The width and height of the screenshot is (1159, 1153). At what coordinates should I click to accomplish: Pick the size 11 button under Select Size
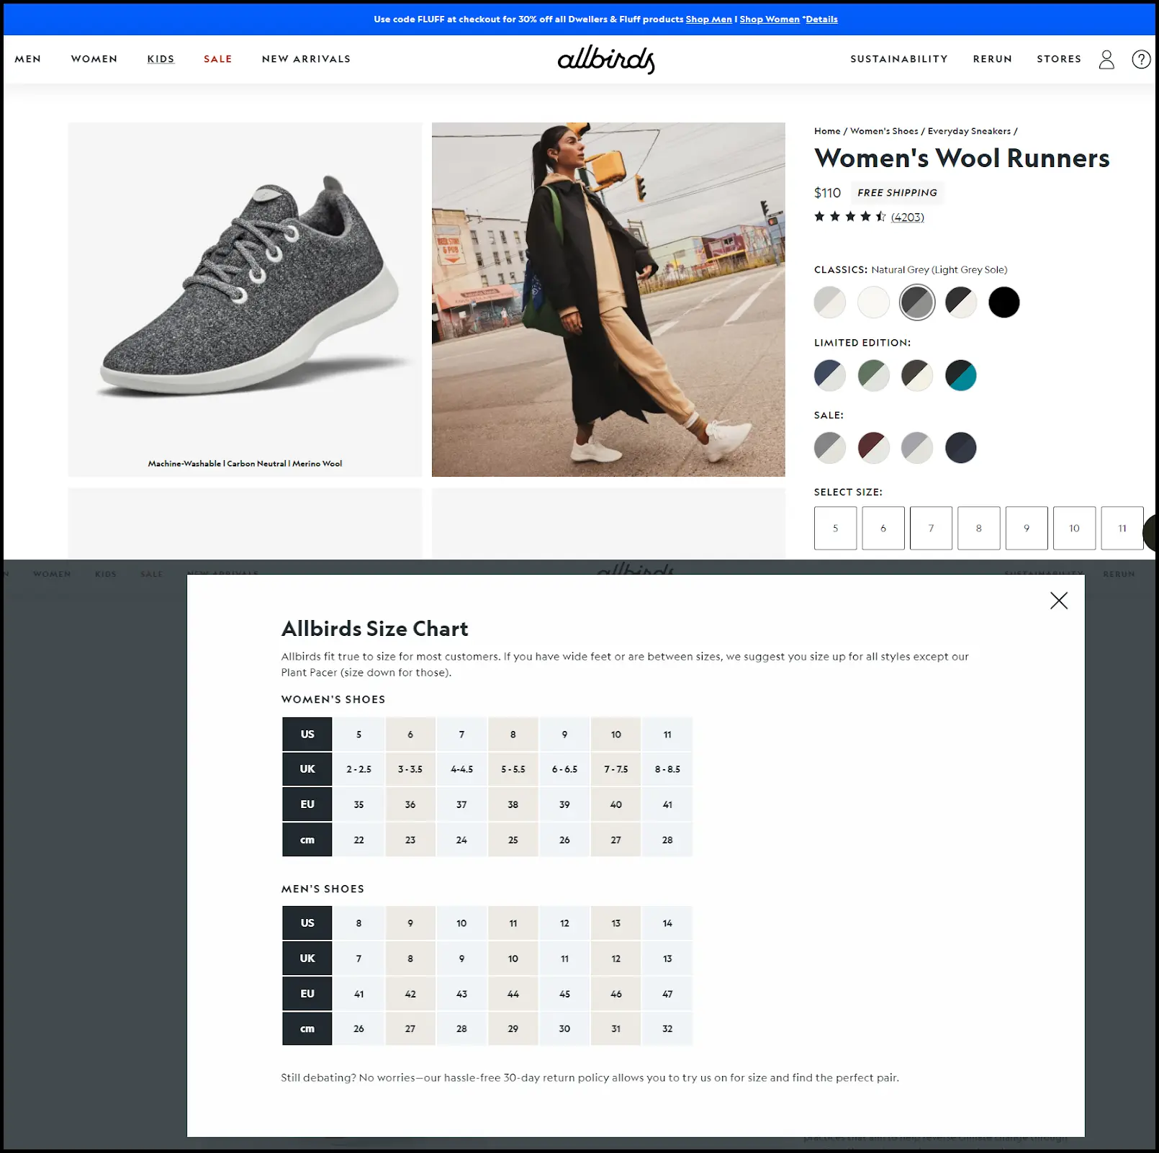(x=1122, y=528)
